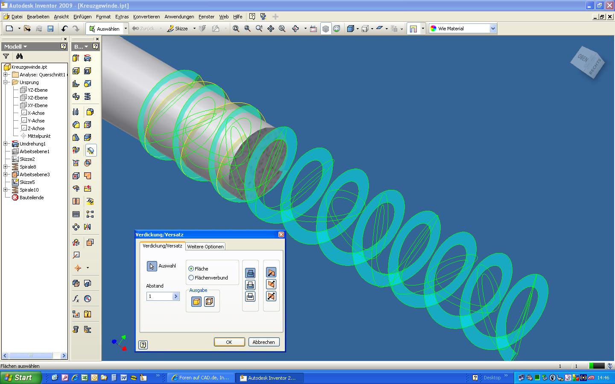
Task: Click the Windows Start button
Action: [x=20, y=378]
